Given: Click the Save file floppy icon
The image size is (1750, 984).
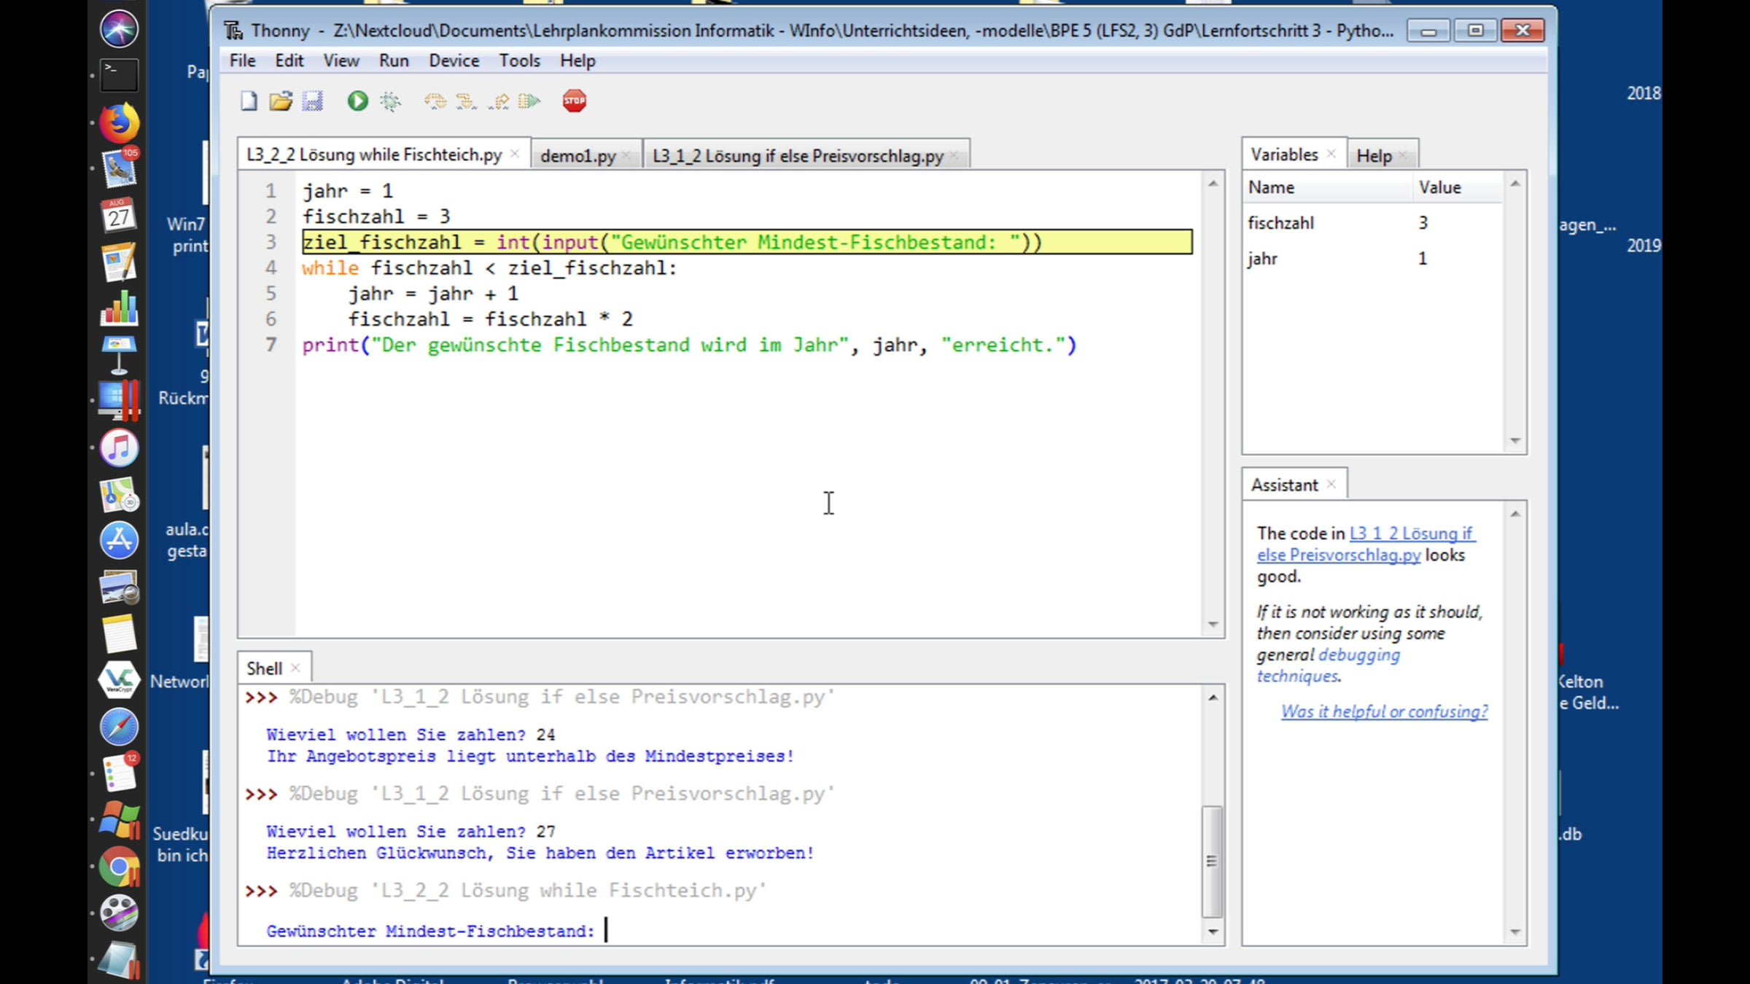Looking at the screenshot, I should [313, 101].
